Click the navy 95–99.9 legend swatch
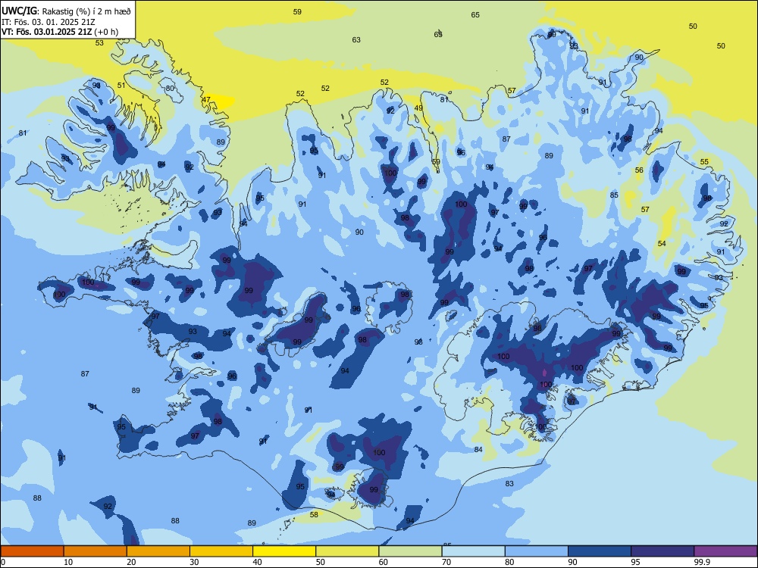The image size is (758, 568). (662, 551)
